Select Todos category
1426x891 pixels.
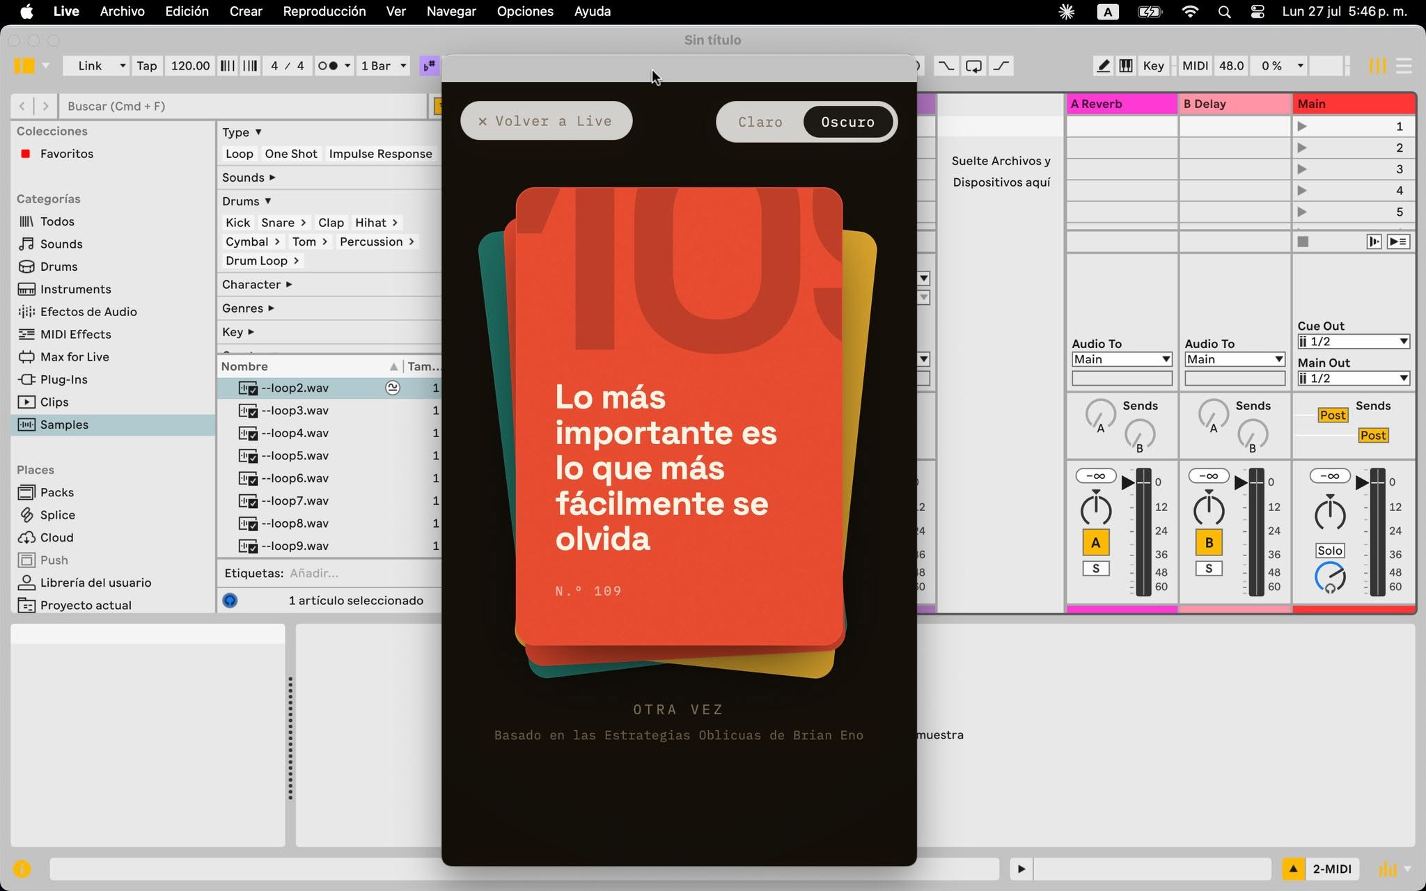pos(57,221)
